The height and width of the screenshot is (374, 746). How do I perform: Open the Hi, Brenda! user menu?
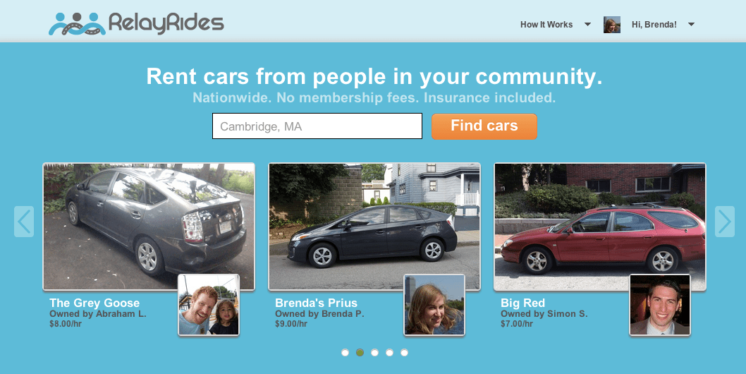[654, 24]
